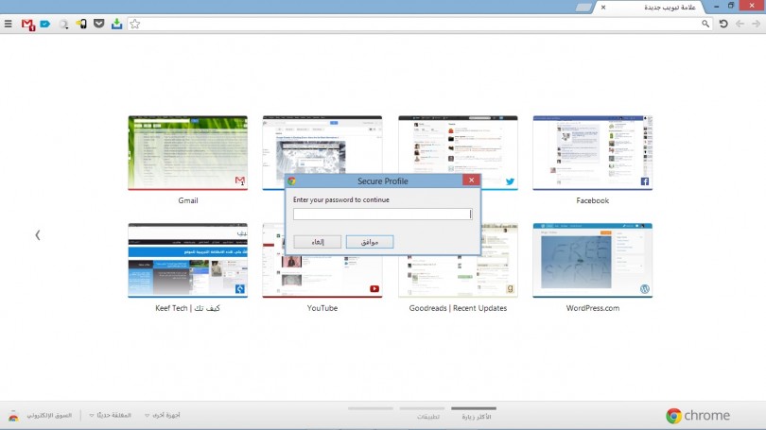Click the magnifier icon in address bar
Viewport: 766px width, 430px height.
coord(705,24)
